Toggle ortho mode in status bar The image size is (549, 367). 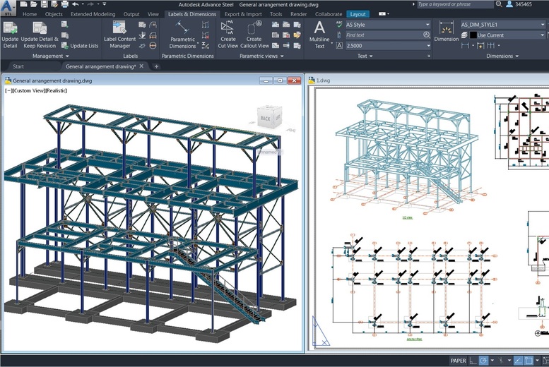point(473,361)
